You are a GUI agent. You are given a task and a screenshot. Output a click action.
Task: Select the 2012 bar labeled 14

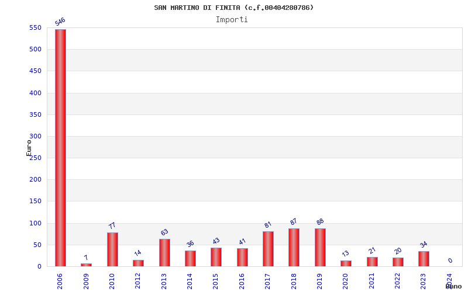[x=138, y=263]
